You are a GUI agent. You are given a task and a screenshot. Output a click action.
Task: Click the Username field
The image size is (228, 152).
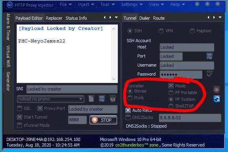[x=187, y=65]
